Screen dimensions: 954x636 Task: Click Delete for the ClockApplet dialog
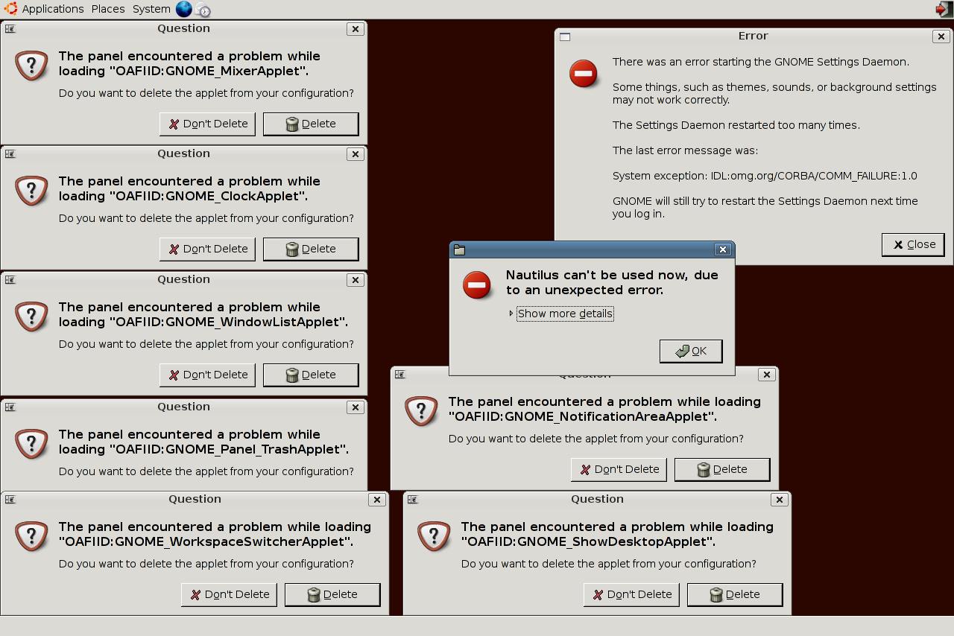pyautogui.click(x=311, y=249)
